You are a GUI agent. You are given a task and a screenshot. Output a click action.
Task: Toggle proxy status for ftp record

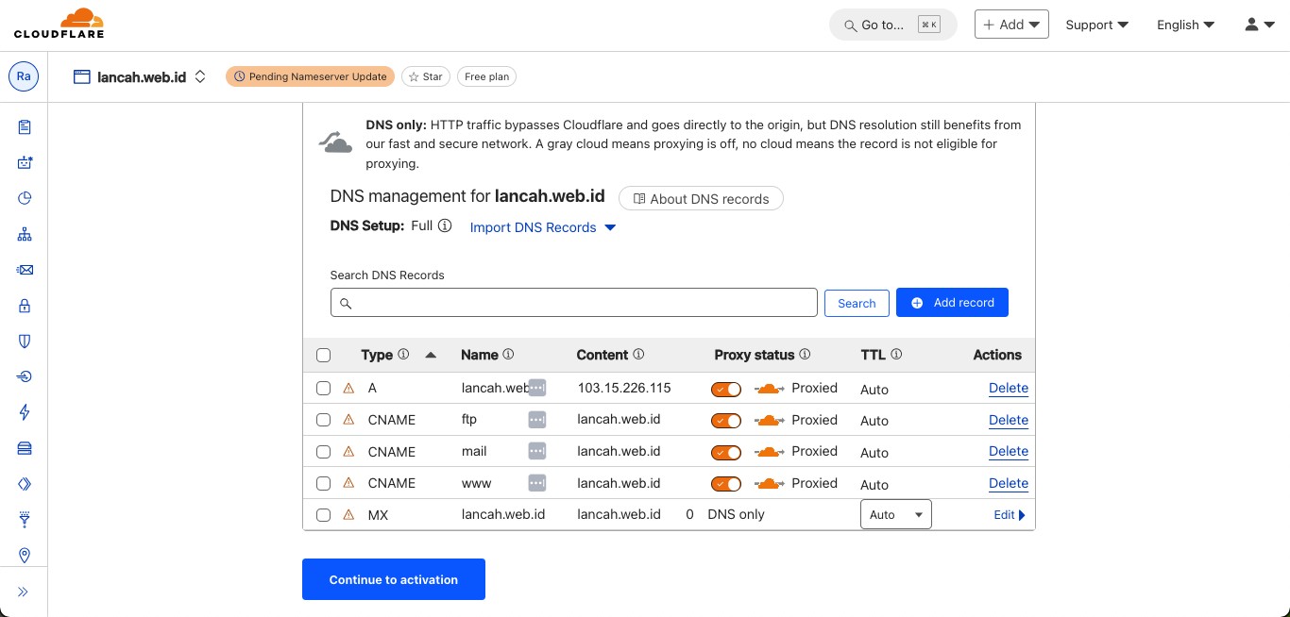point(726,421)
